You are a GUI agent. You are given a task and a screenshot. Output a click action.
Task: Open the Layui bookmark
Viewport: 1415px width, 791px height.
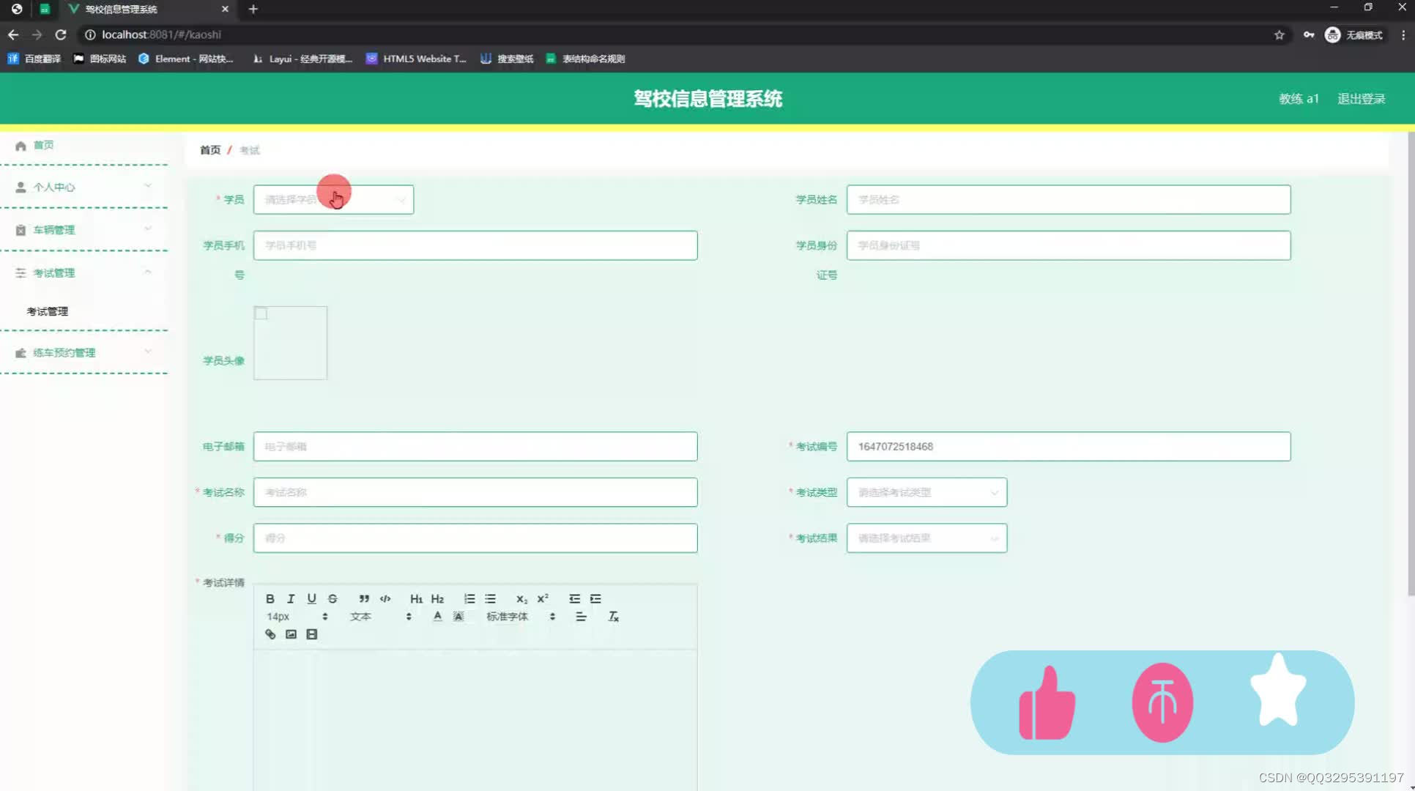pos(302,59)
